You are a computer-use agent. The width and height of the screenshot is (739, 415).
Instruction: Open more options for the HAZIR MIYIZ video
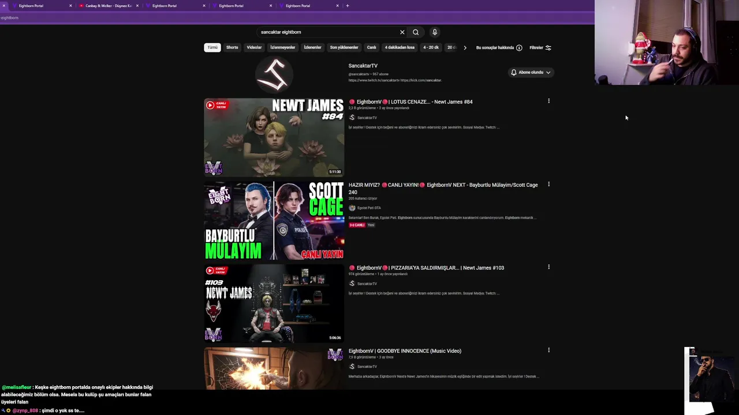tap(548, 184)
